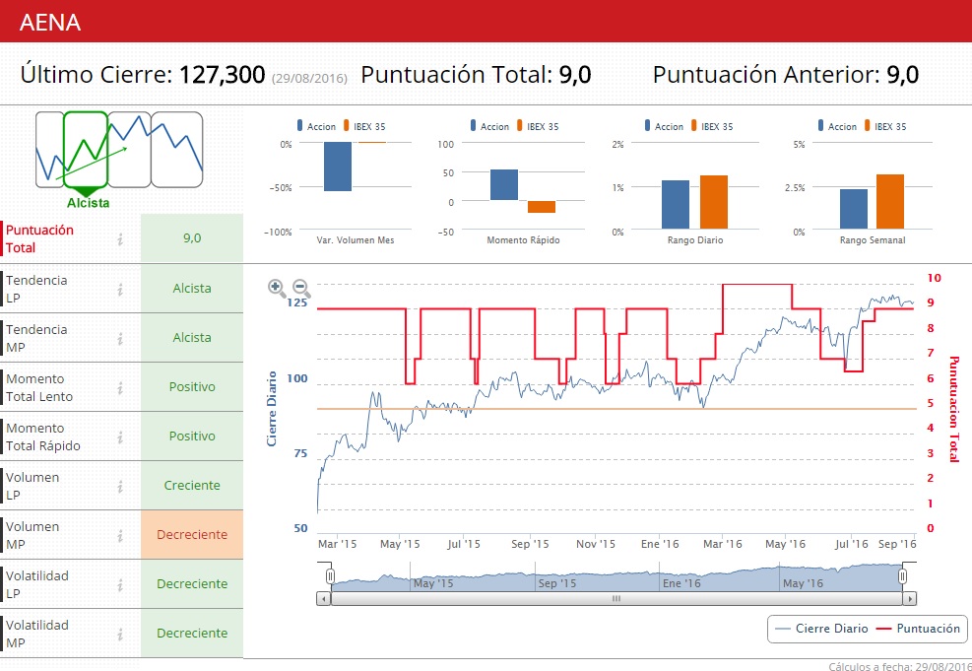Click the Decreciente cell for Volumen MP

tap(192, 535)
